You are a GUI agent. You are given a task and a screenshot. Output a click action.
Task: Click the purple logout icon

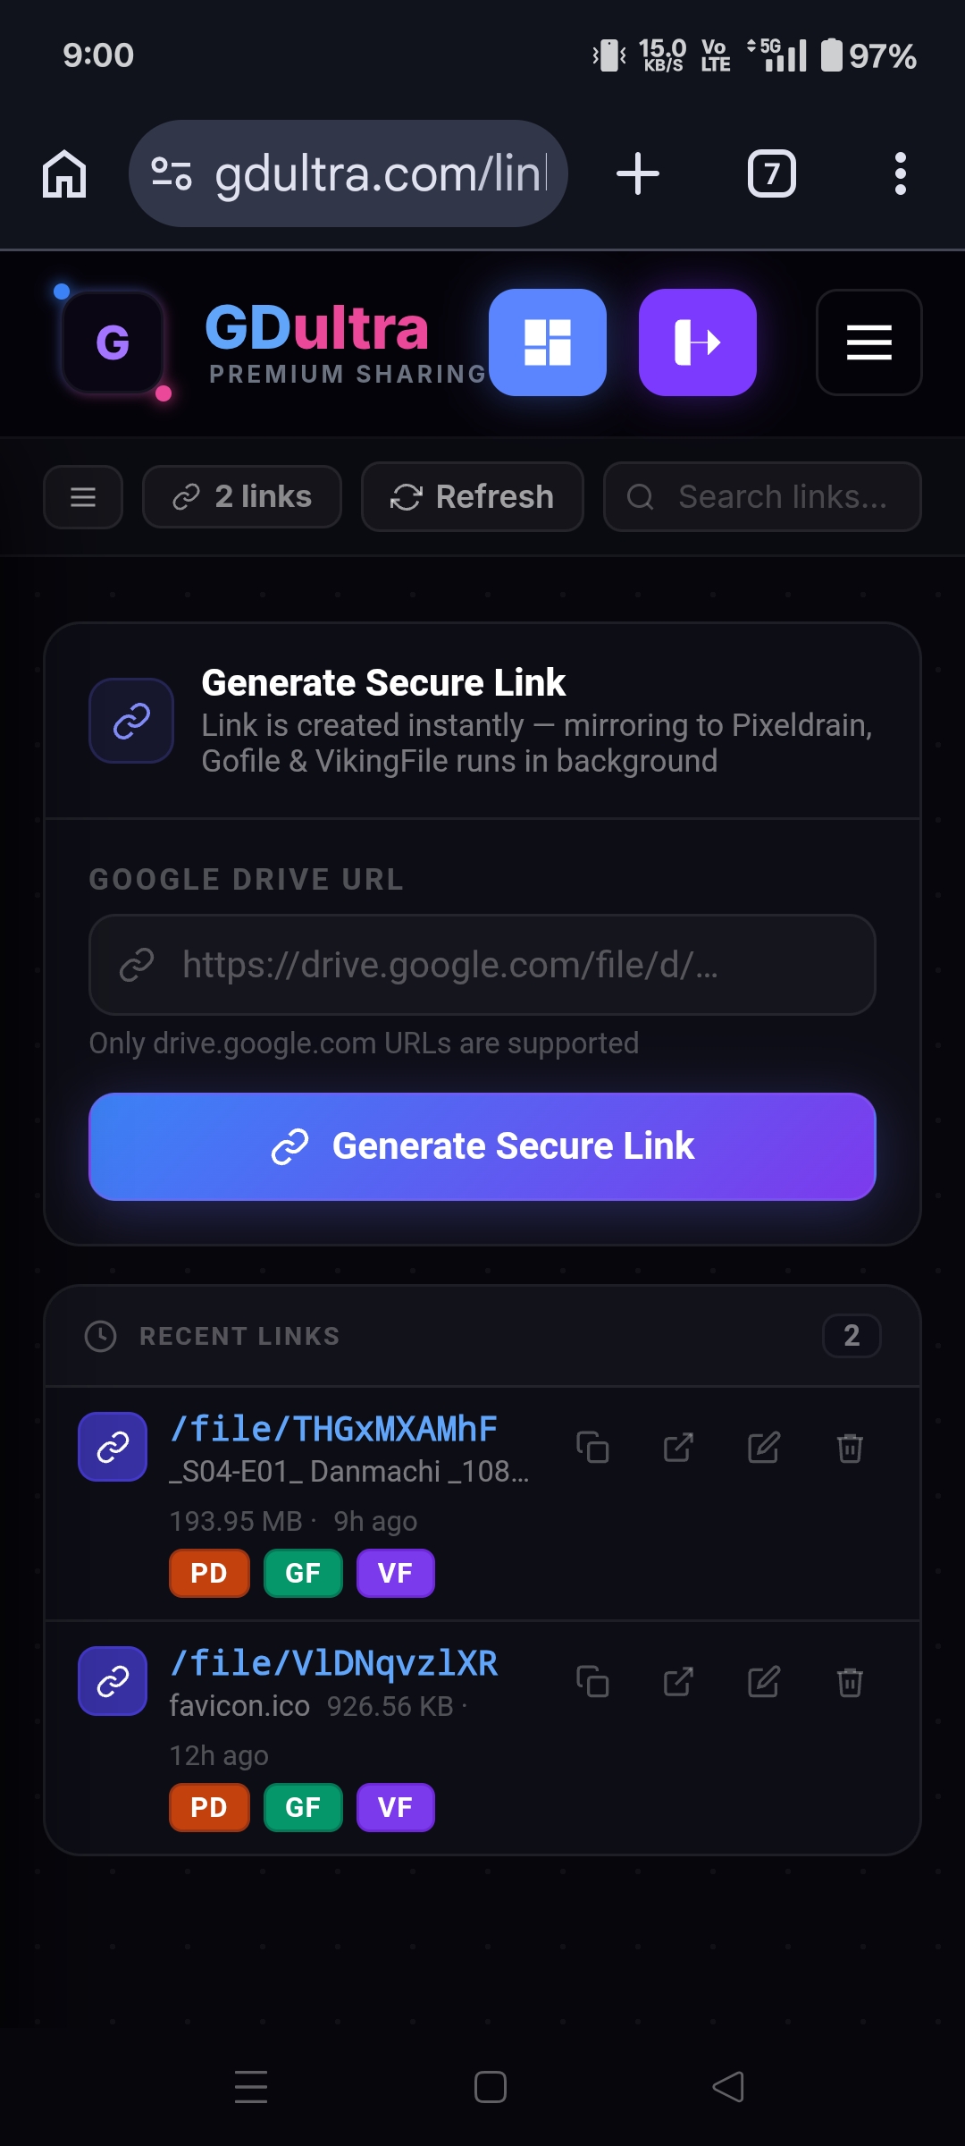coord(698,342)
